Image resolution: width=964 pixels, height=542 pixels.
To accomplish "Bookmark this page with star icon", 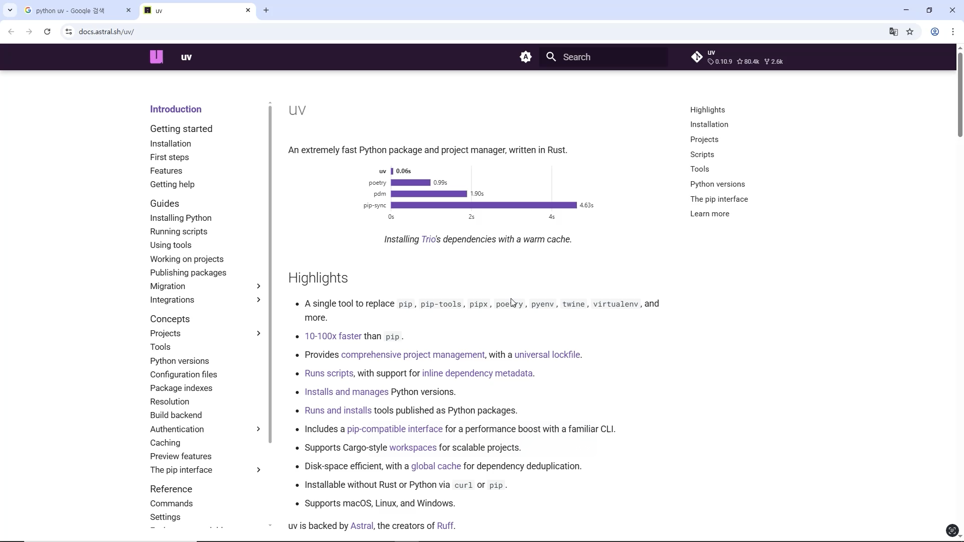I will tap(910, 32).
